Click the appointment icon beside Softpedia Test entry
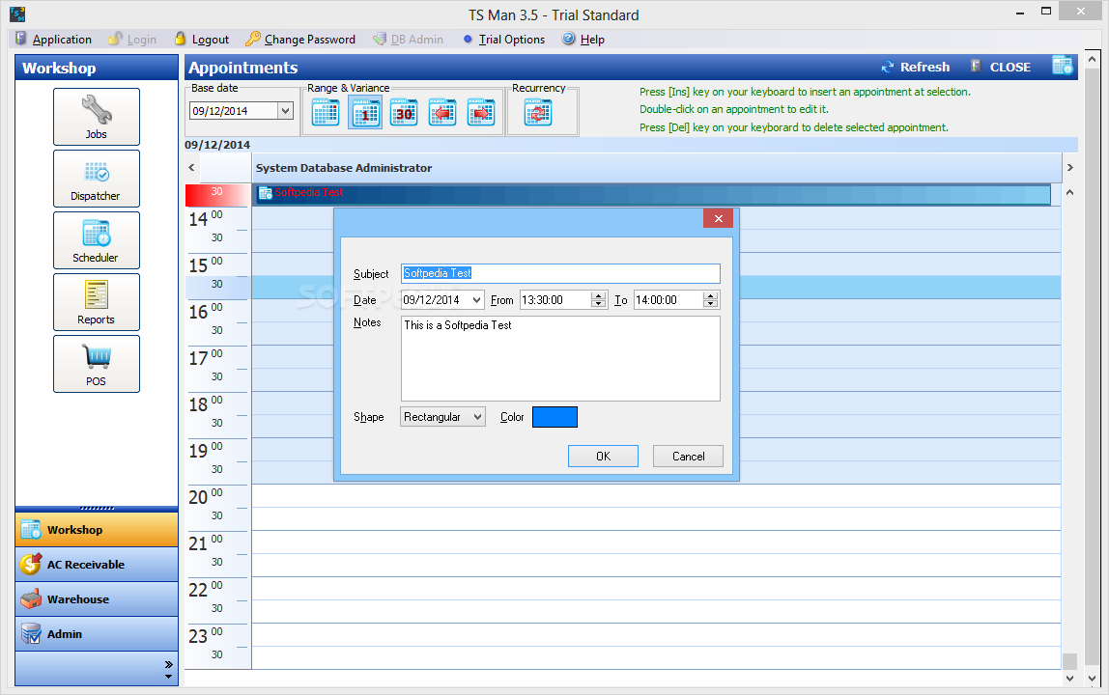 click(x=266, y=193)
